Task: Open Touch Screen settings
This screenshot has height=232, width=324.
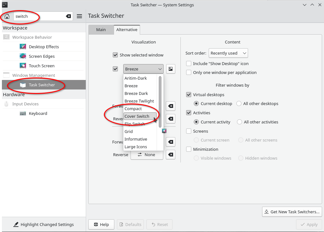Action: tap(42, 66)
